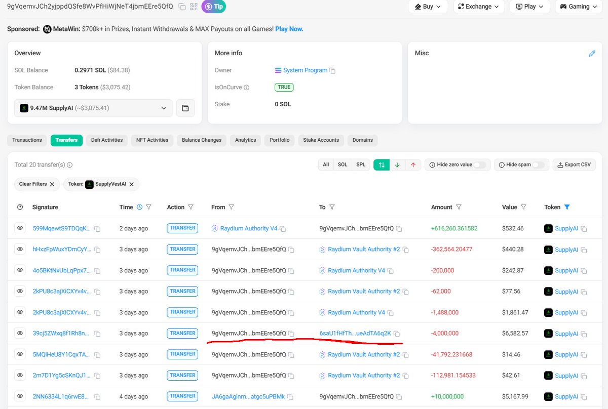The image size is (608, 409).
Task: Open recipient address 6saU1fHfTh...ueAdTA6q2K
Action: click(355, 333)
